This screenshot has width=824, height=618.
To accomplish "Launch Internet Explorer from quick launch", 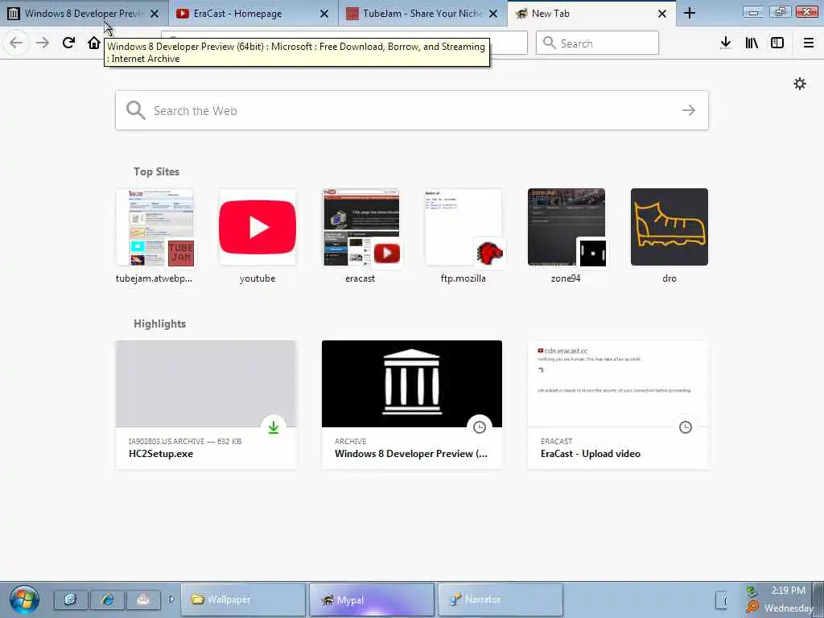I will (x=107, y=599).
